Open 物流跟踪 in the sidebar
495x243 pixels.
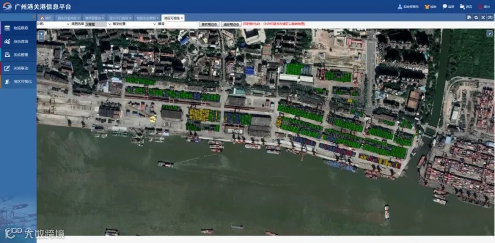pyautogui.click(x=18, y=28)
